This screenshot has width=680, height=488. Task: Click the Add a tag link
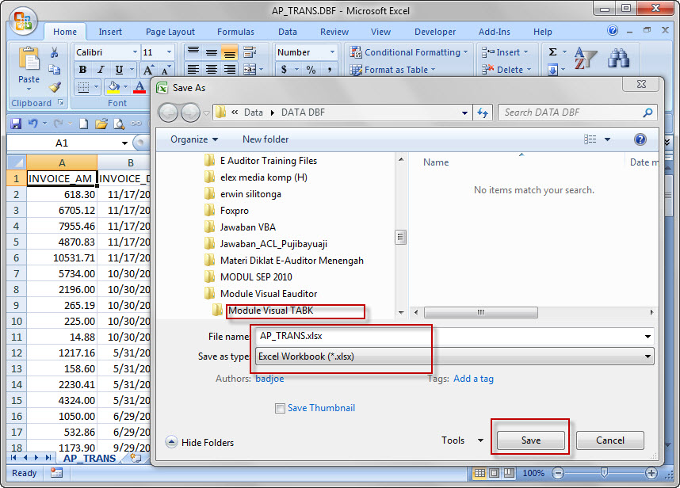(473, 379)
